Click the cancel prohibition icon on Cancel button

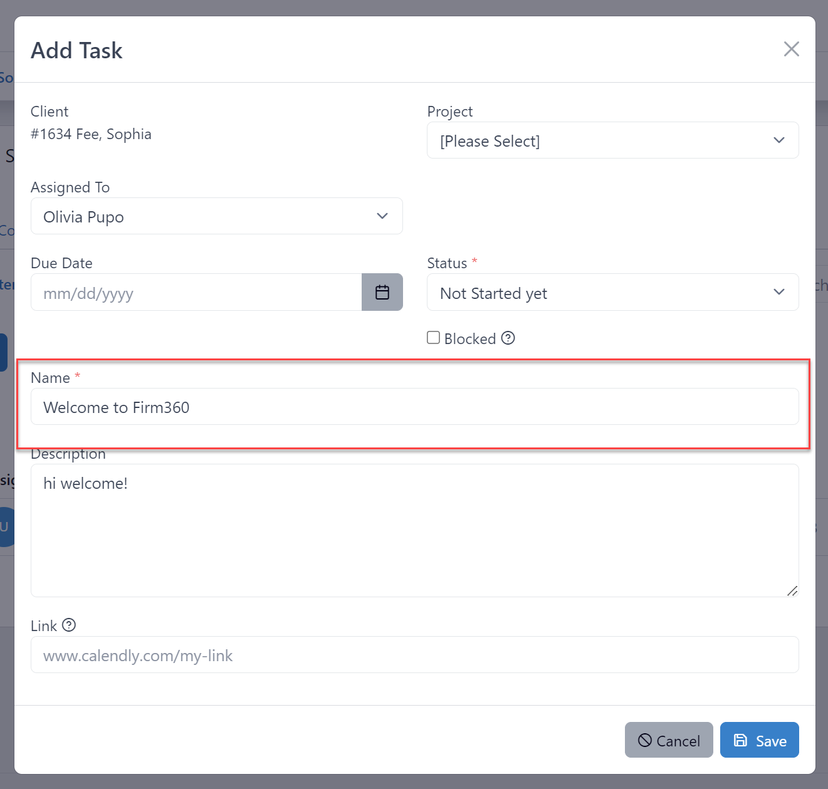click(x=645, y=740)
